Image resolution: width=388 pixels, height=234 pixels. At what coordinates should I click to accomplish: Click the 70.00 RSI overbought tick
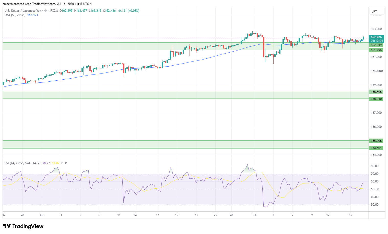374,174
